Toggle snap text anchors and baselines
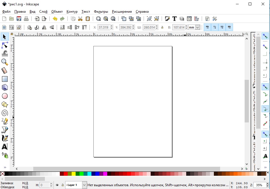Screen dimensions: 270x189 (265, 156)
